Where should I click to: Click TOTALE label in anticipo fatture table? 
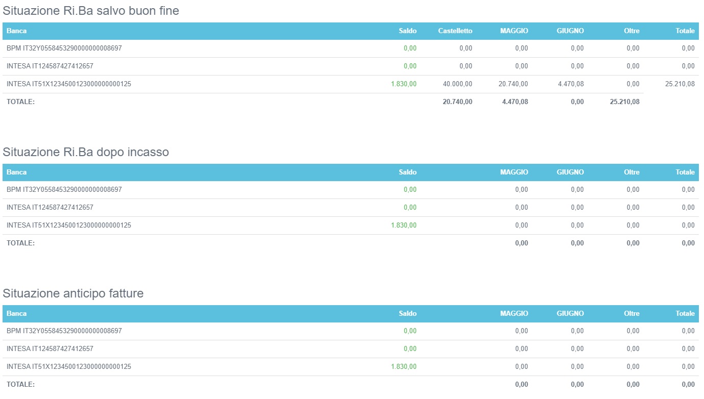(x=21, y=385)
